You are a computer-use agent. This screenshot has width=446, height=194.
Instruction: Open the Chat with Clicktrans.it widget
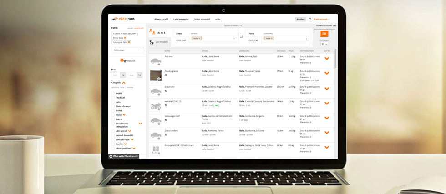coord(124,156)
